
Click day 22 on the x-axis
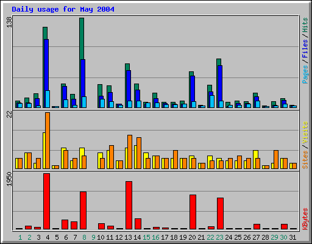[210, 237]
